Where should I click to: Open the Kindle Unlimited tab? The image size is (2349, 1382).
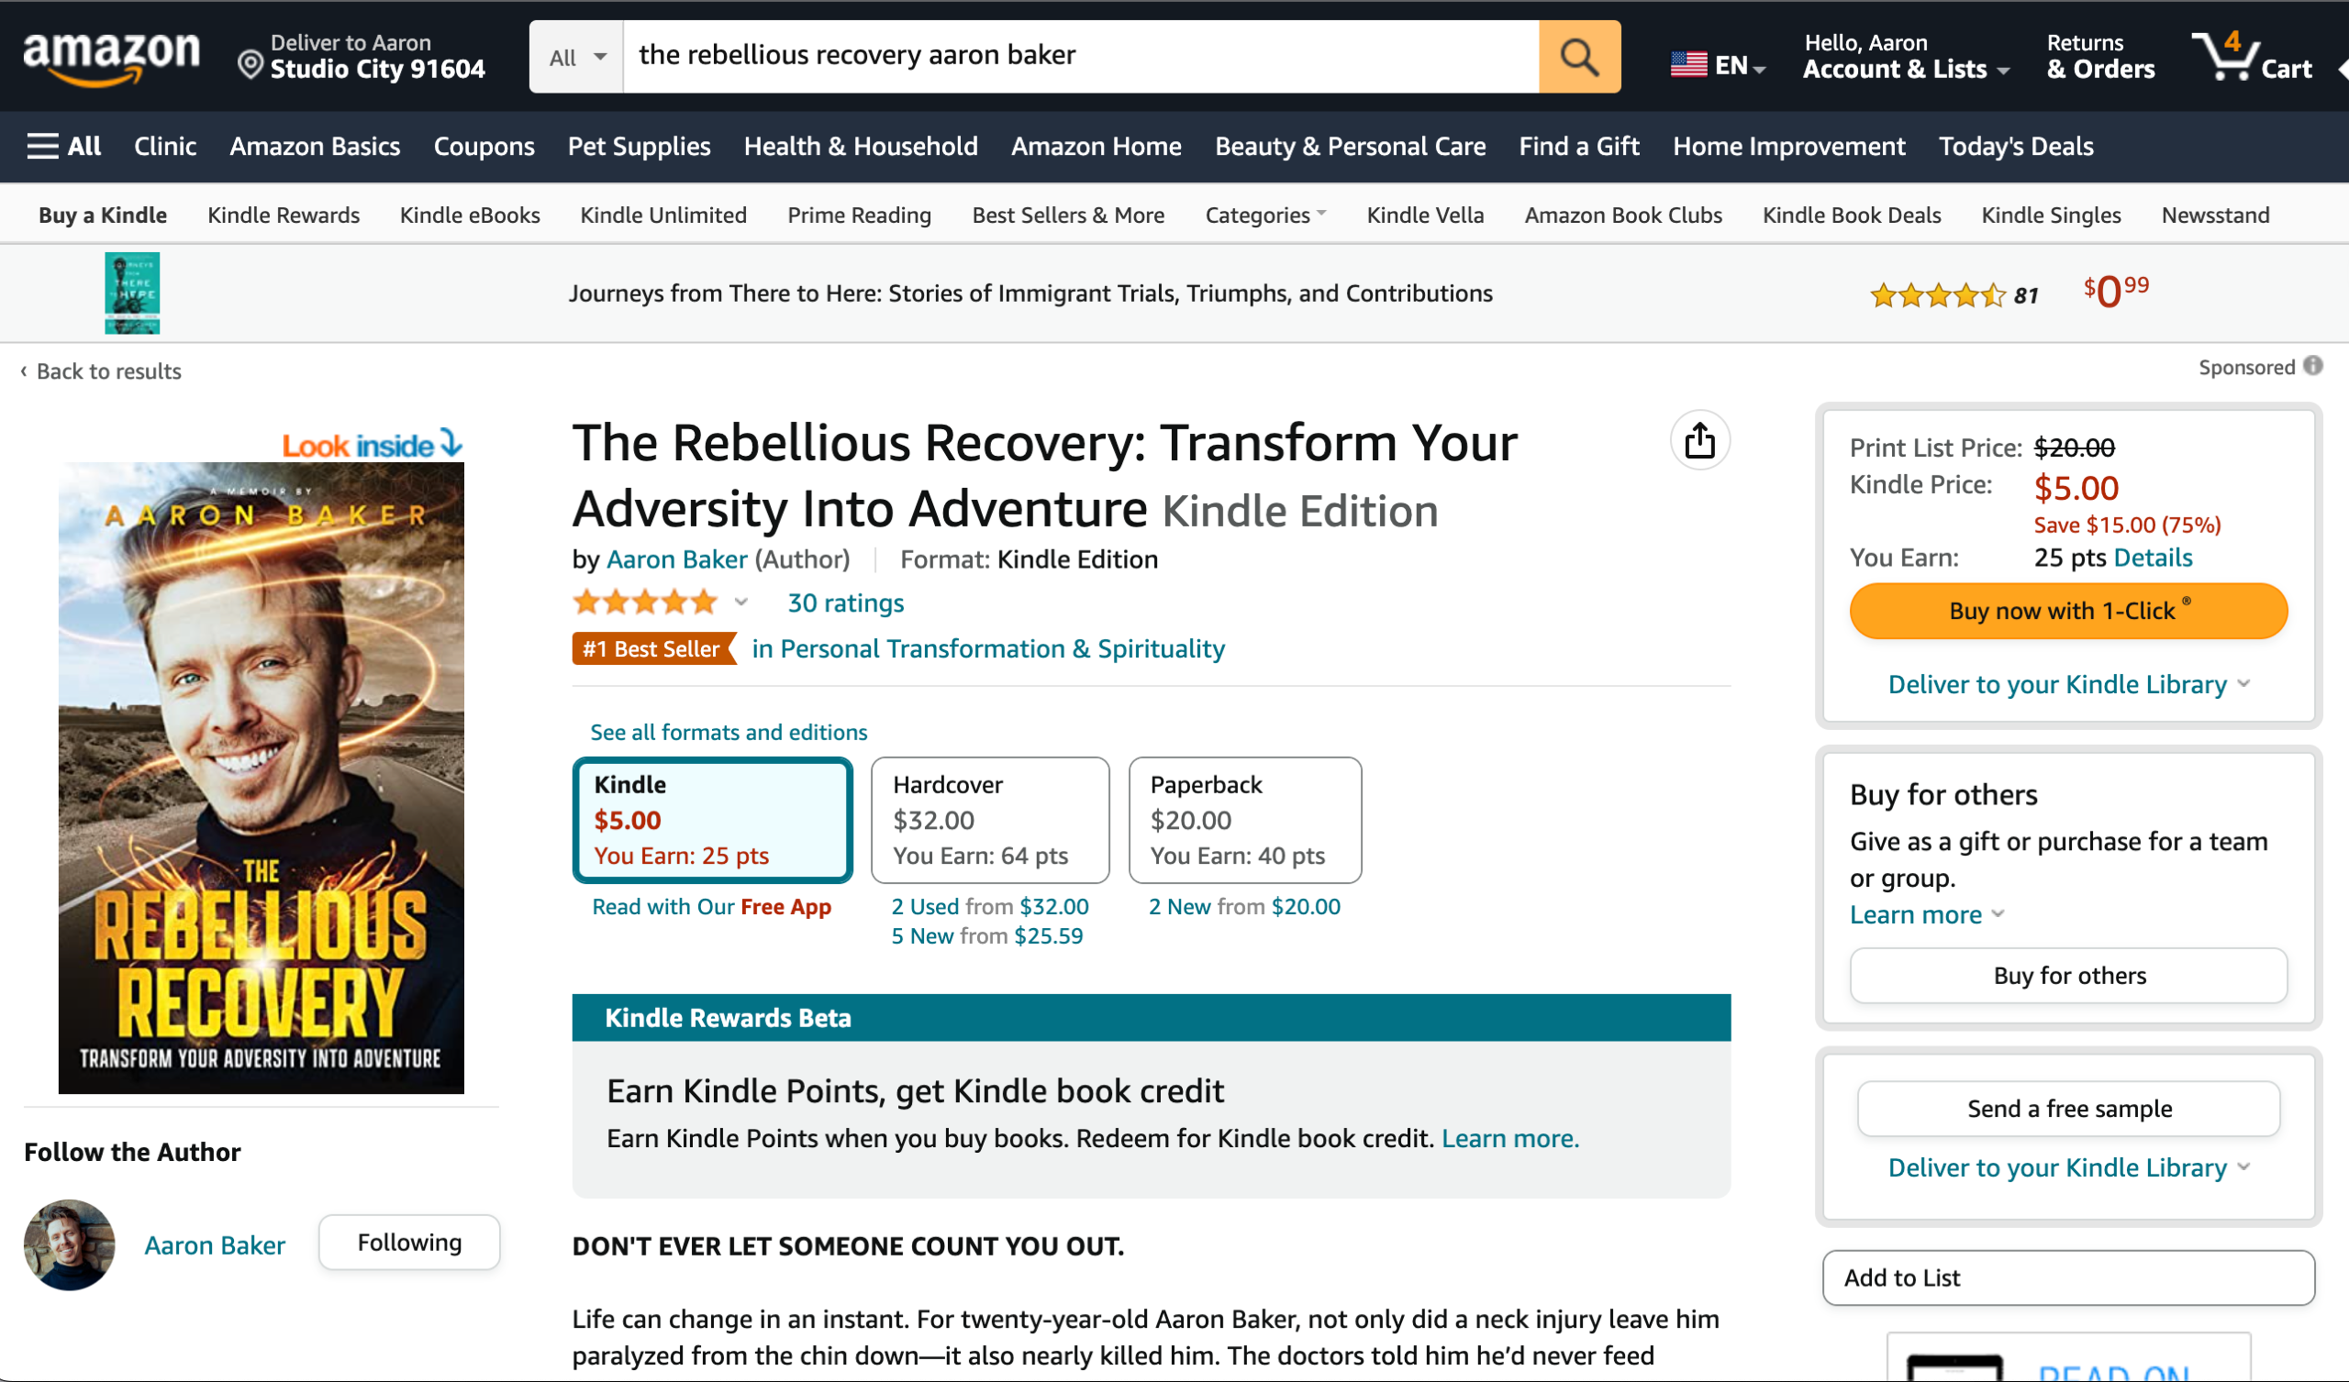tap(662, 216)
